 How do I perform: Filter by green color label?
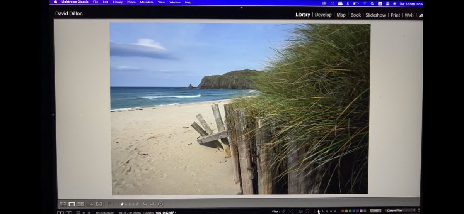[x=350, y=211]
